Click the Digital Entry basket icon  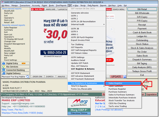(4, 63)
